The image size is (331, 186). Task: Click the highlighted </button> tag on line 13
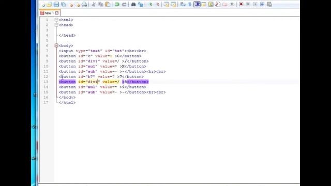(138, 82)
